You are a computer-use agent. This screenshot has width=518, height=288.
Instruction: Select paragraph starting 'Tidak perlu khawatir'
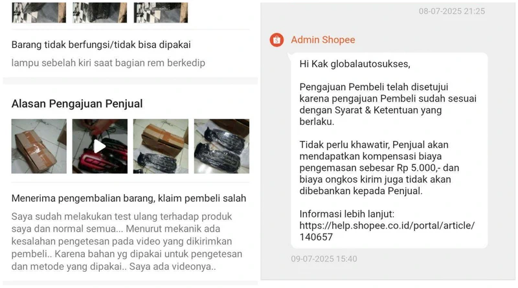[379, 168]
